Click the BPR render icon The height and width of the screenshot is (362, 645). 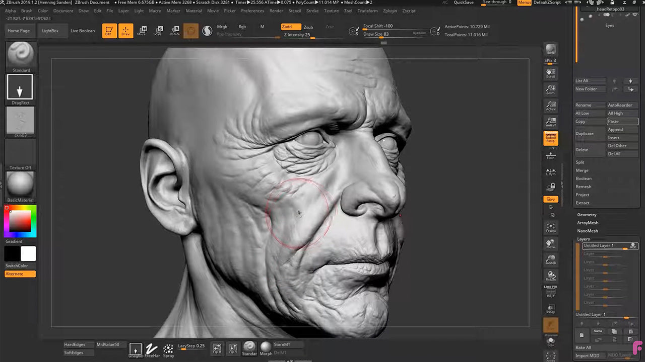click(550, 49)
